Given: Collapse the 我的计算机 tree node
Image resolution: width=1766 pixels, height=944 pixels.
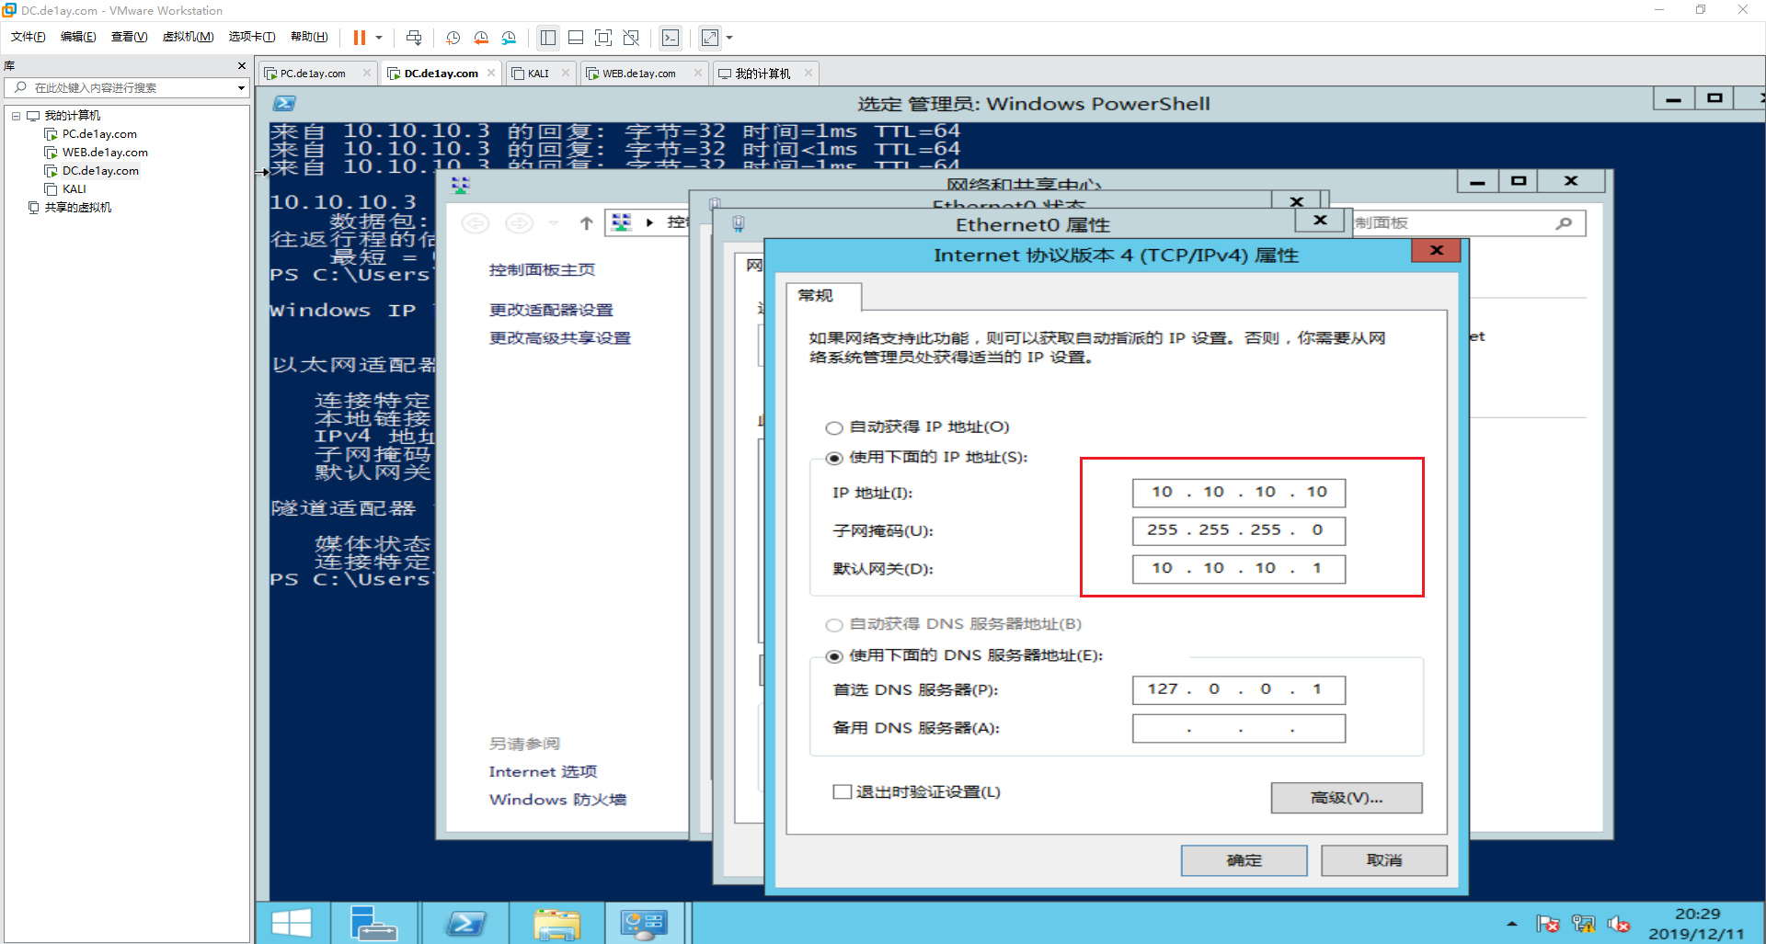Looking at the screenshot, I should (16, 116).
